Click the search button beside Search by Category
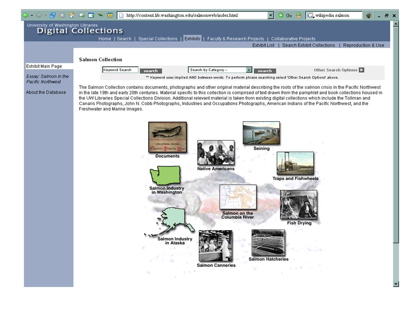The width and height of the screenshot is (420, 315). click(265, 71)
